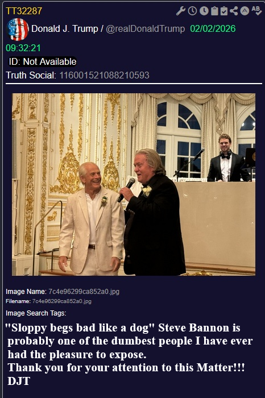Viewport: 265px width, 398px height.
Task: Click the flag-painted profile avatar
Action: (x=17, y=29)
